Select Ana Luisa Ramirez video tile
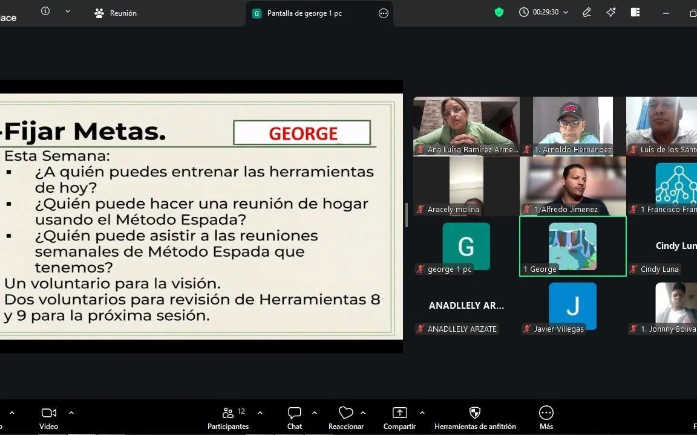Viewport: 697px width, 435px height. coord(466,126)
